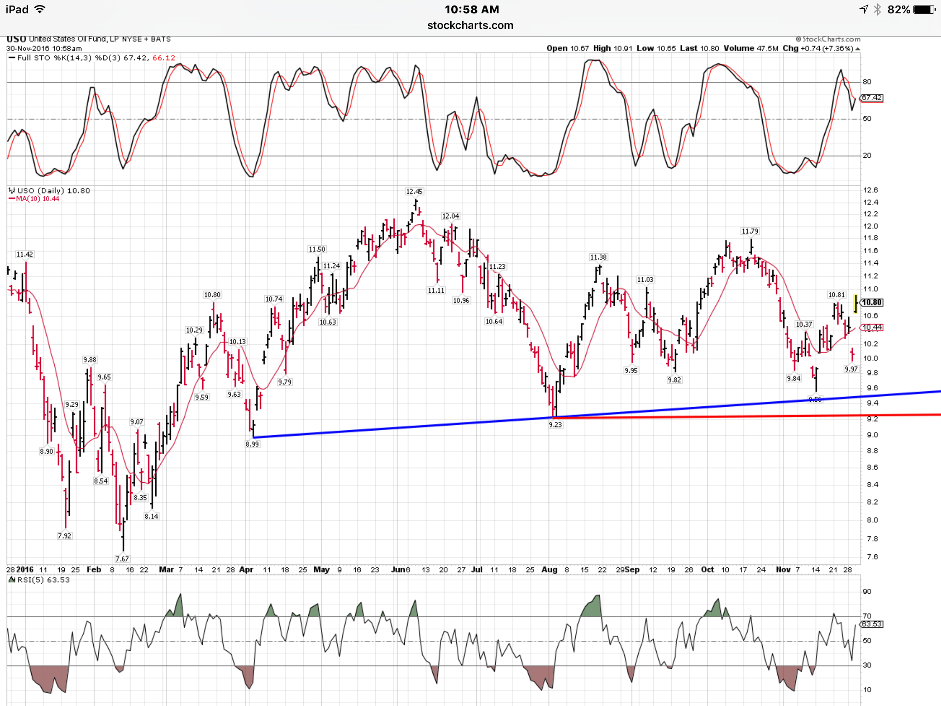The width and height of the screenshot is (941, 706).
Task: Click the 7.67 low price label
Action: coord(122,558)
